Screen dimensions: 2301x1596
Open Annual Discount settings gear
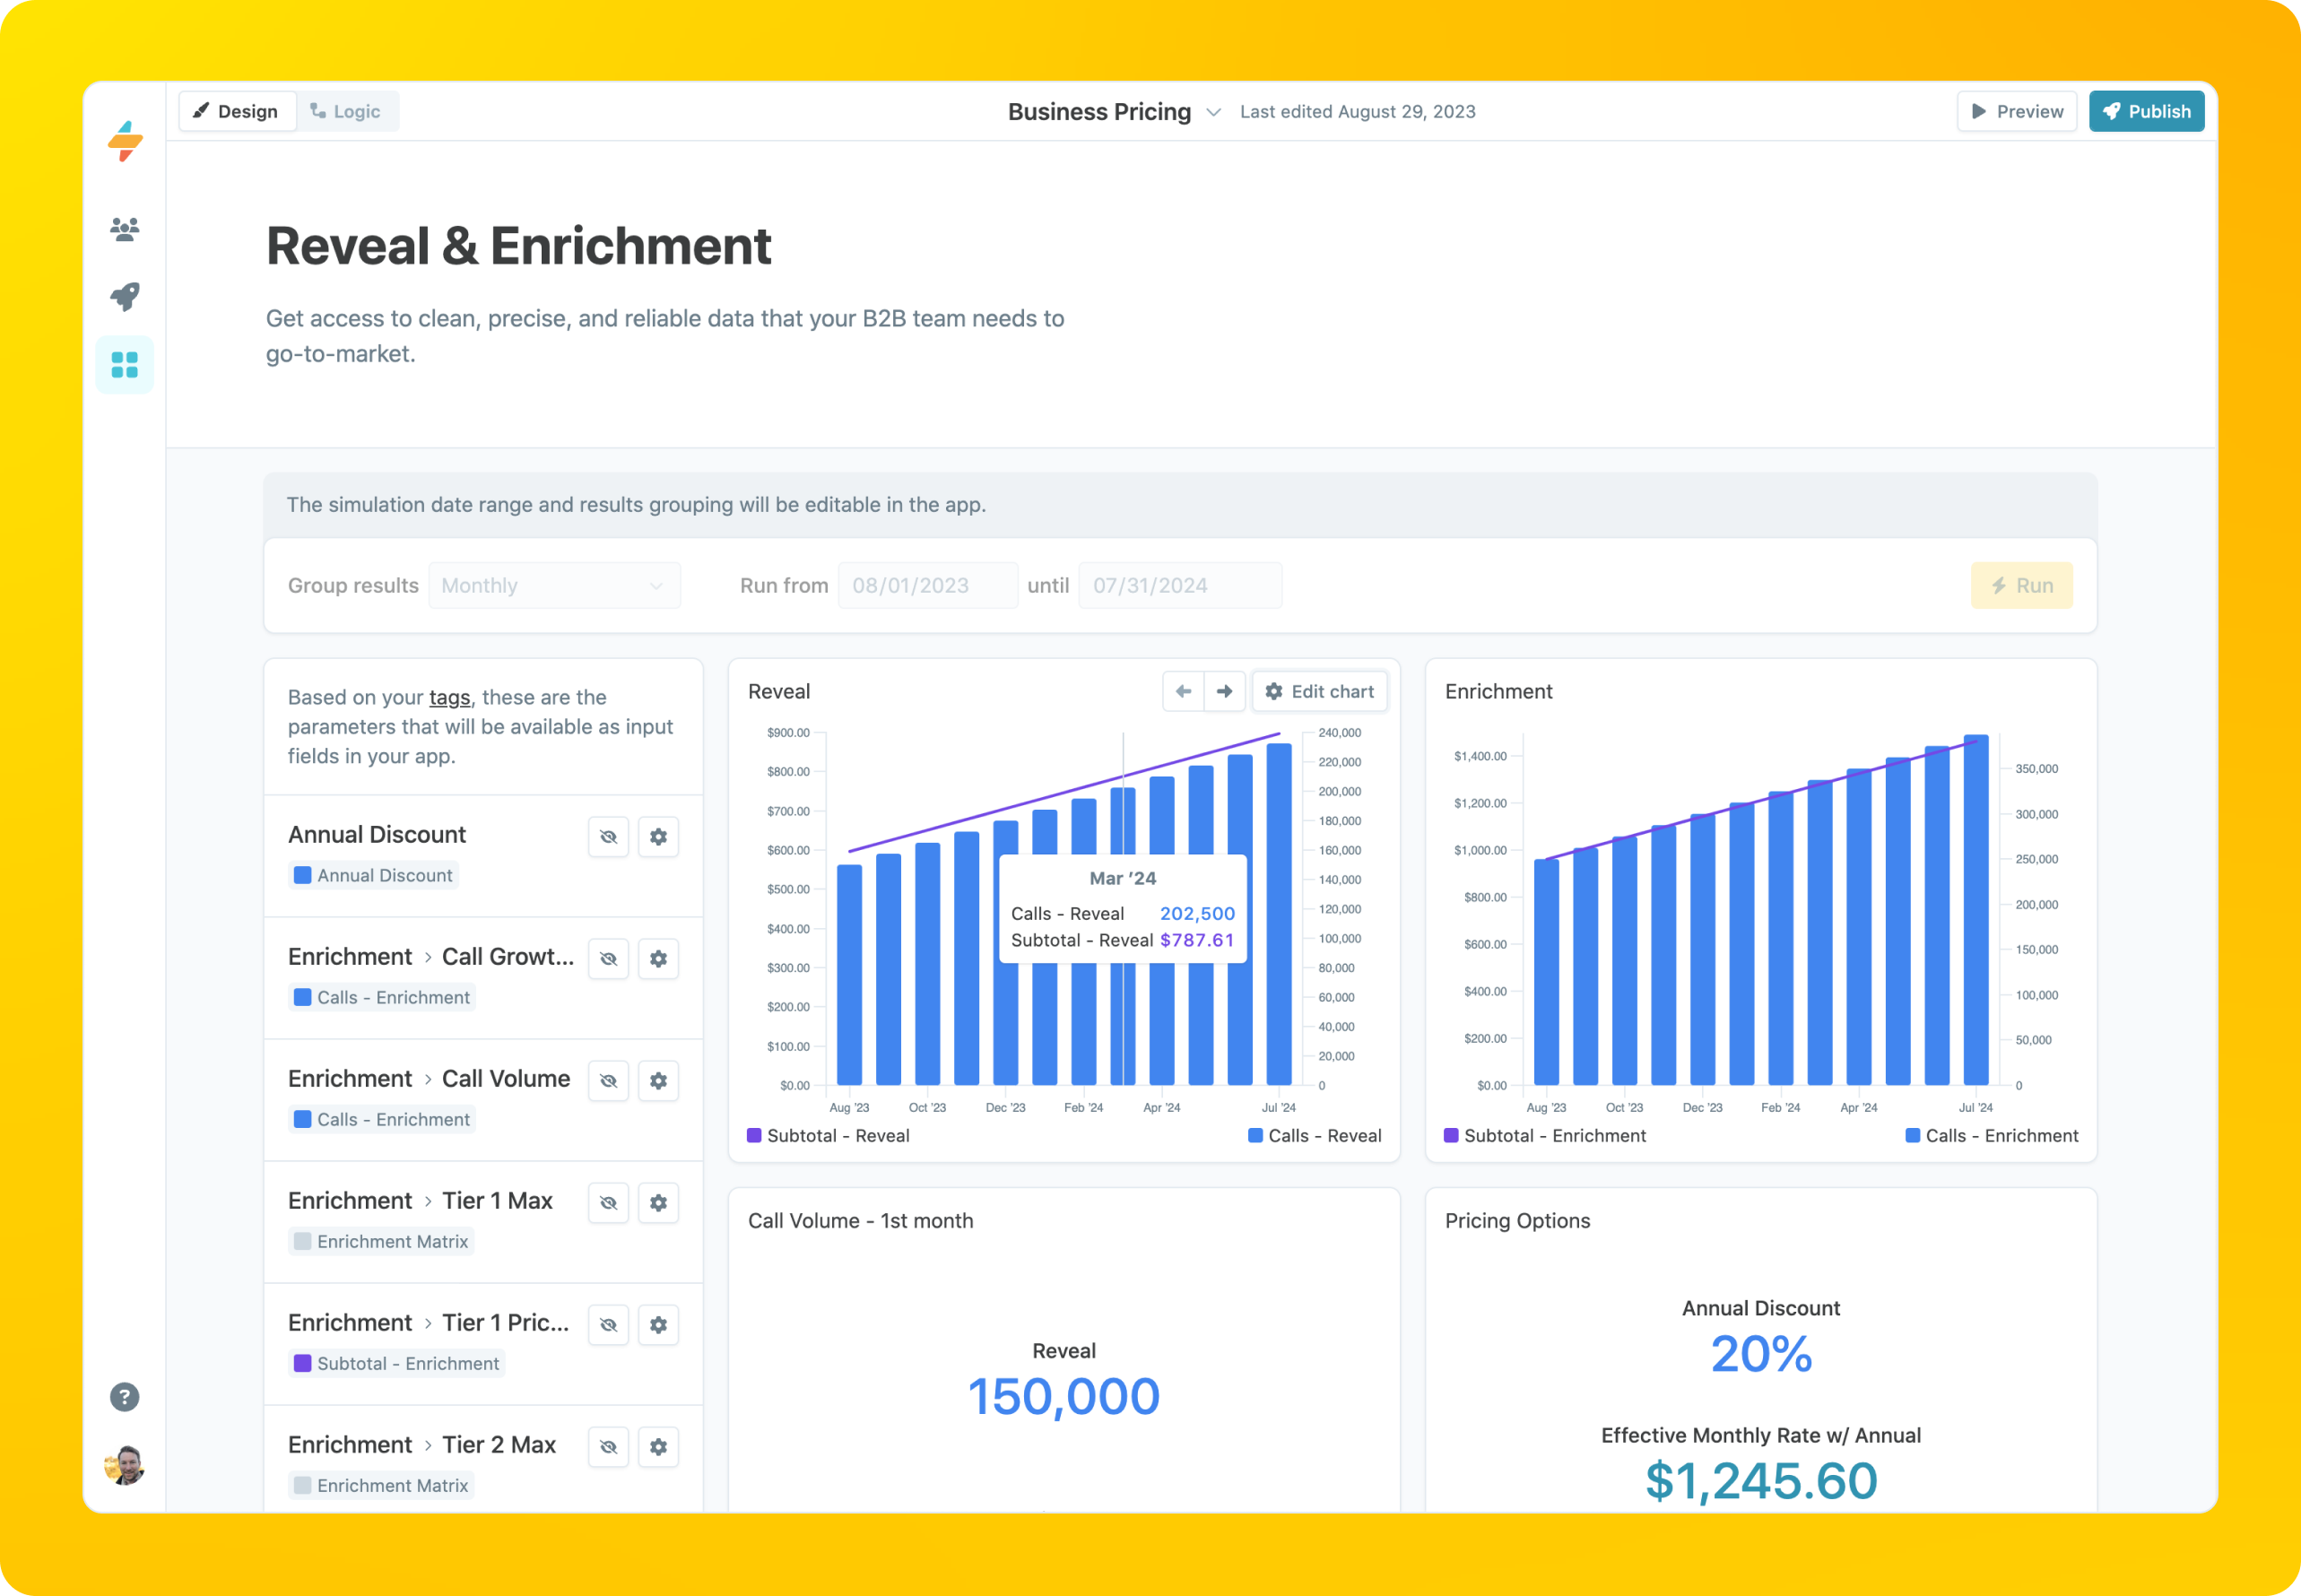tap(658, 836)
